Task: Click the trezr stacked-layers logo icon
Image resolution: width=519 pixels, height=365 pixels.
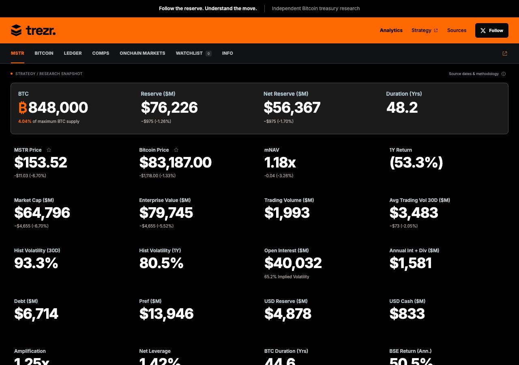Action: (16, 30)
